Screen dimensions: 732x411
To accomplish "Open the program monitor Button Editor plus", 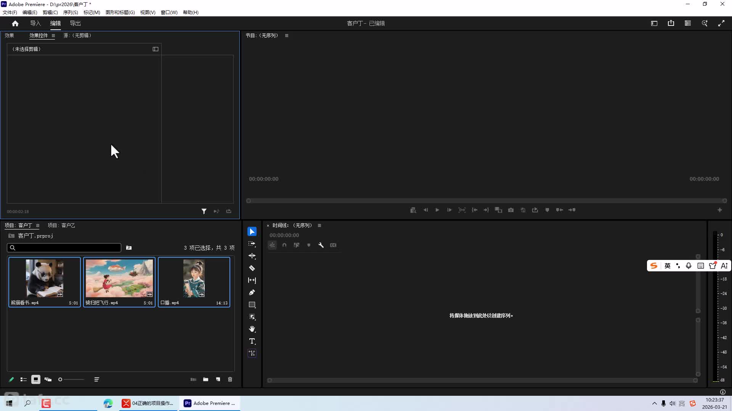I will (720, 210).
